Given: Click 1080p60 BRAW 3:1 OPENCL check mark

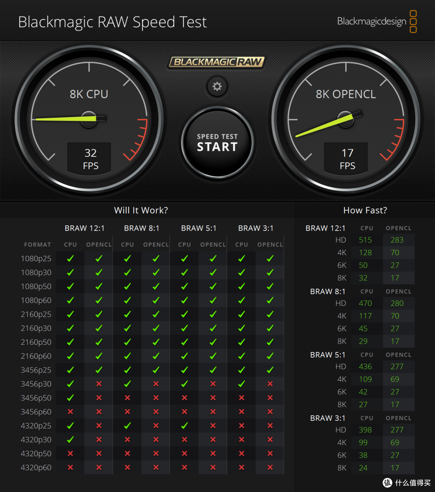Looking at the screenshot, I should [270, 301].
